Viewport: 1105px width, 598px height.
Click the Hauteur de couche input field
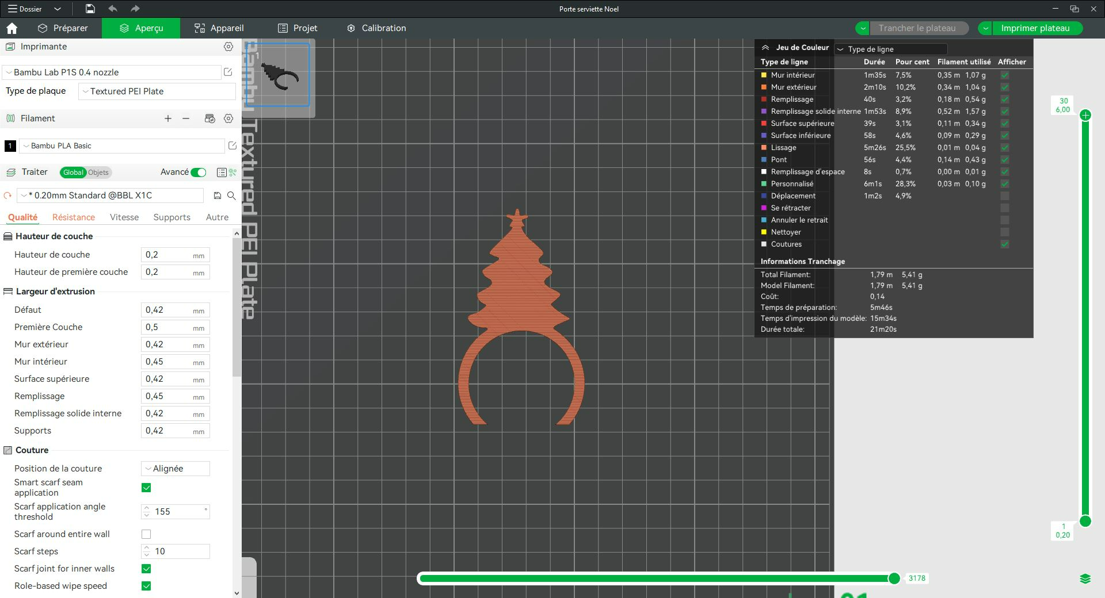tap(167, 255)
